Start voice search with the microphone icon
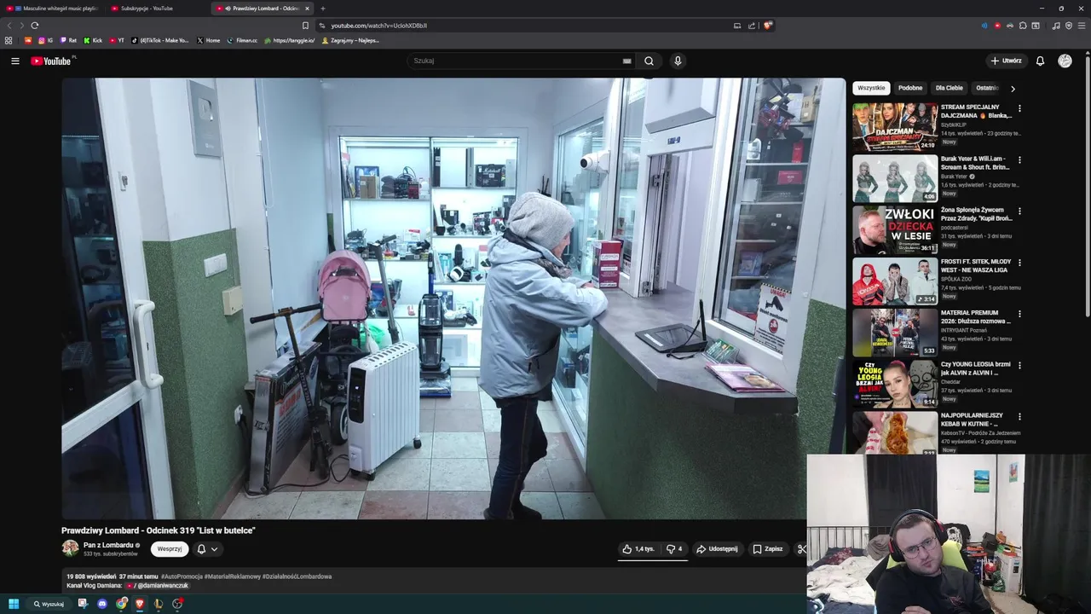 (x=678, y=61)
